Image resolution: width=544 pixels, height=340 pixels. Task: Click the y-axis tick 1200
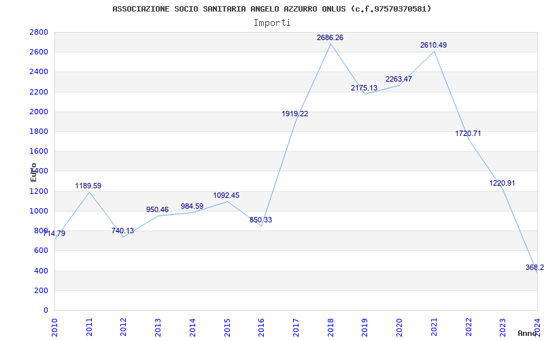(39, 191)
